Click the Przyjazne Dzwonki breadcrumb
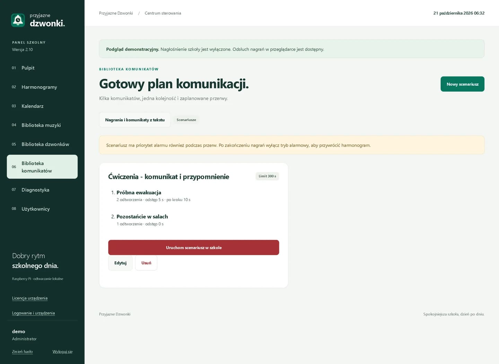Viewport: 499px width, 364px height. 116,13
